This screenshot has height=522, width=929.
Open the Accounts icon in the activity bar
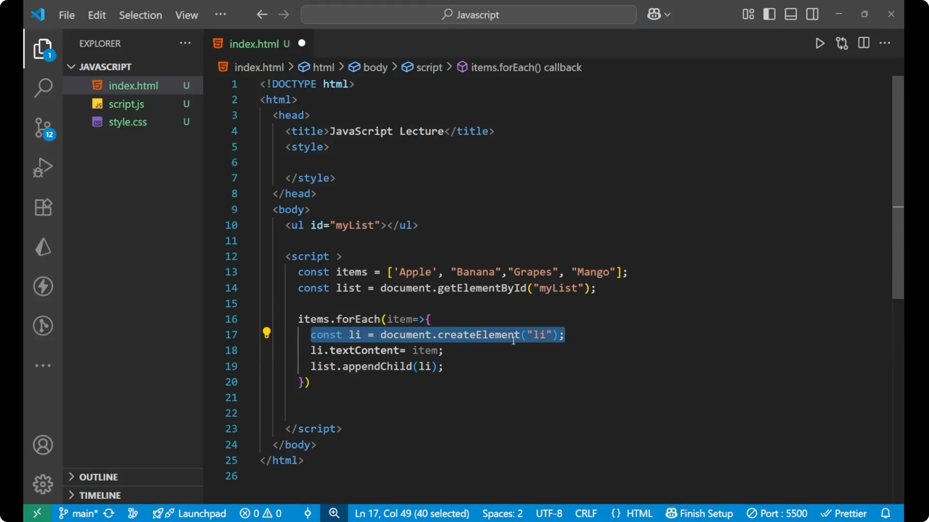pyautogui.click(x=43, y=445)
